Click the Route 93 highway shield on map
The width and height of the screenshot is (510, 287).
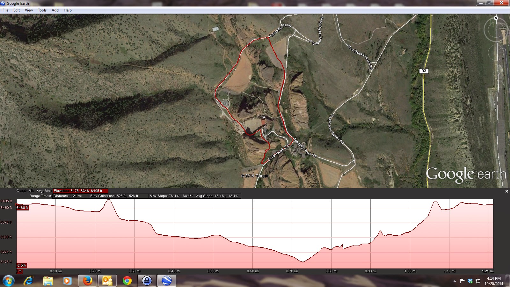424,71
